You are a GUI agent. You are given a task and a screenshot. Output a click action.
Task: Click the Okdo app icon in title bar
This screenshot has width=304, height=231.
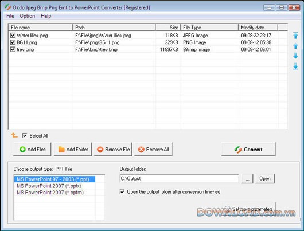(7, 7)
